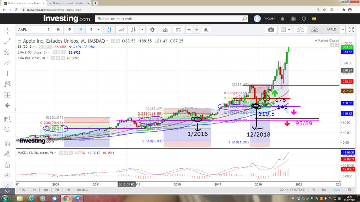Click the add alert bell icon

click(x=206, y=29)
